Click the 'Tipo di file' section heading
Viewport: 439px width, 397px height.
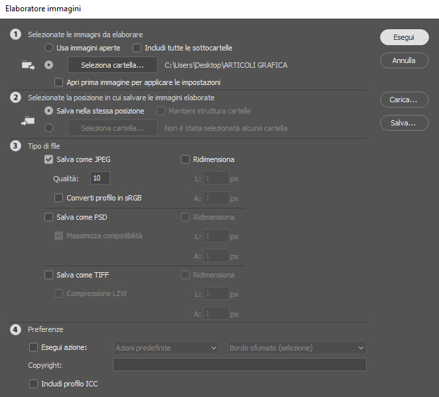[44, 146]
